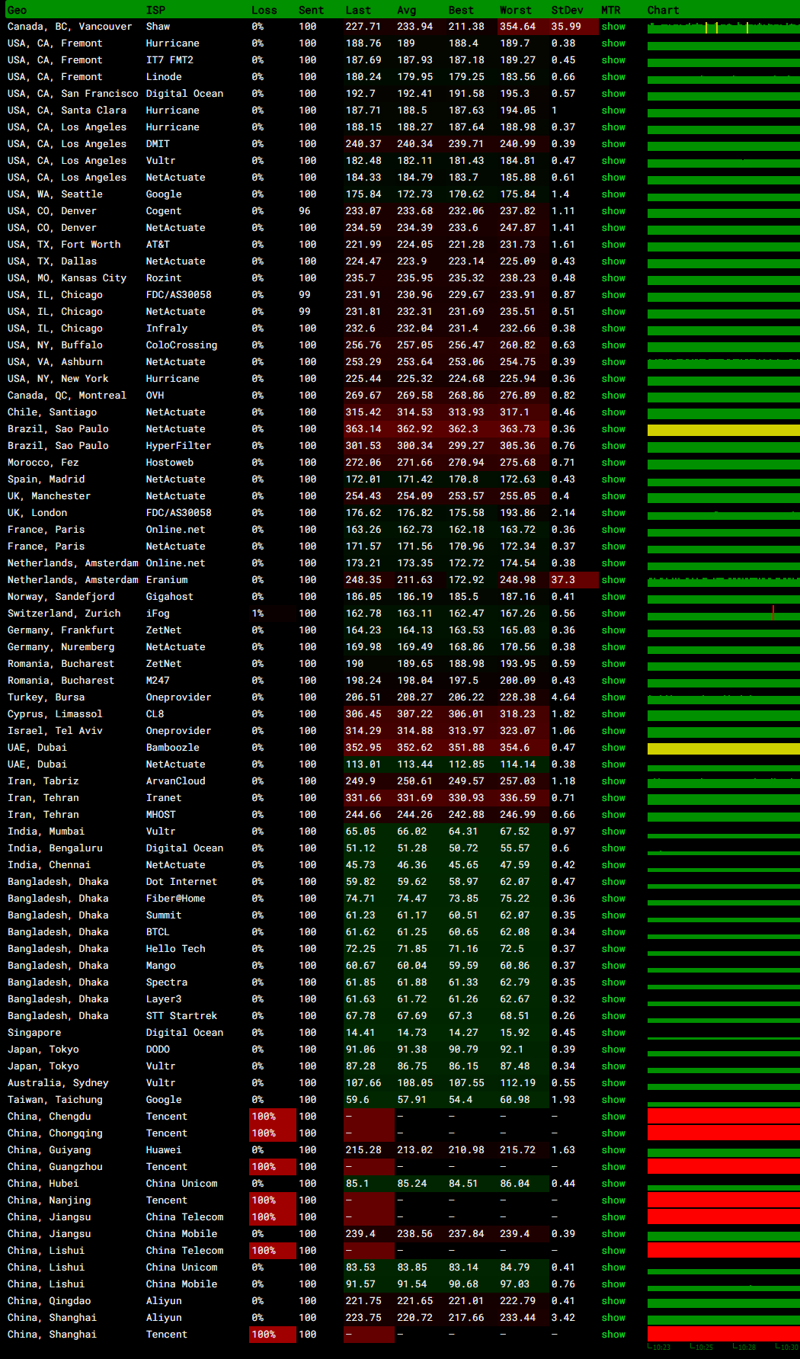Click yellow chart bar for Sao Paulo NetActuate
Image resolution: width=800 pixels, height=1359 pixels.
723,430
